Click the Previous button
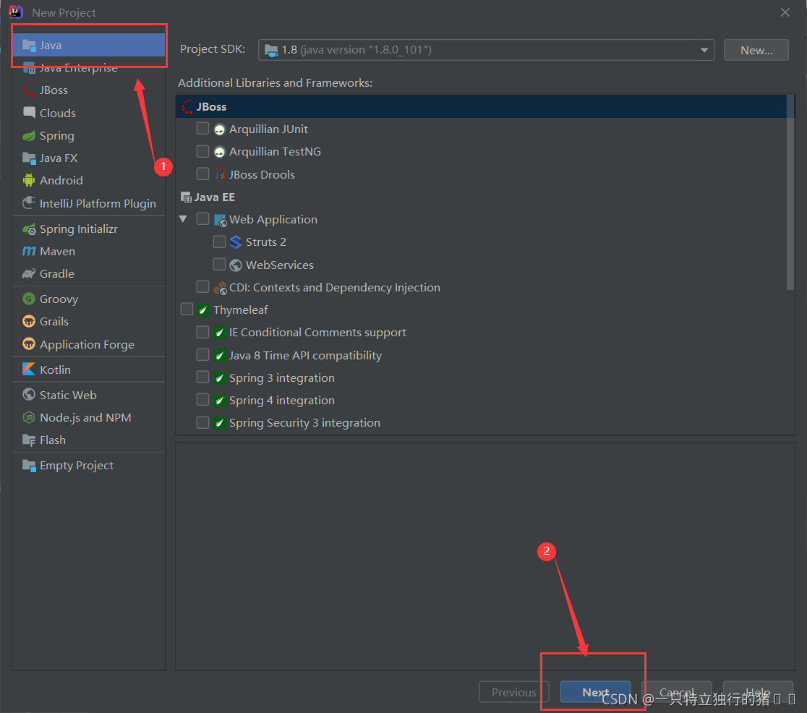 [x=513, y=693]
